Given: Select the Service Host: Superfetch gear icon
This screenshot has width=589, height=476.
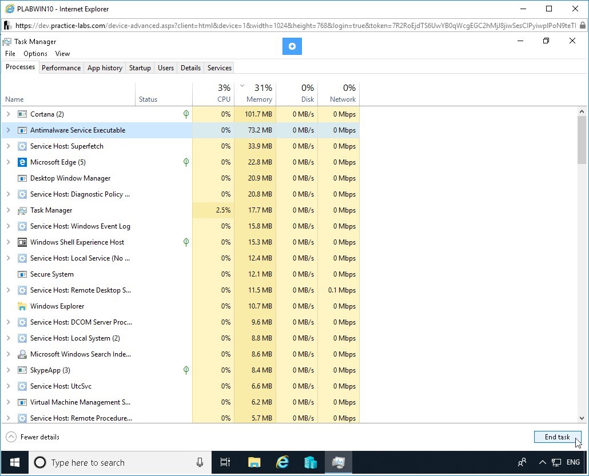Looking at the screenshot, I should (x=22, y=146).
